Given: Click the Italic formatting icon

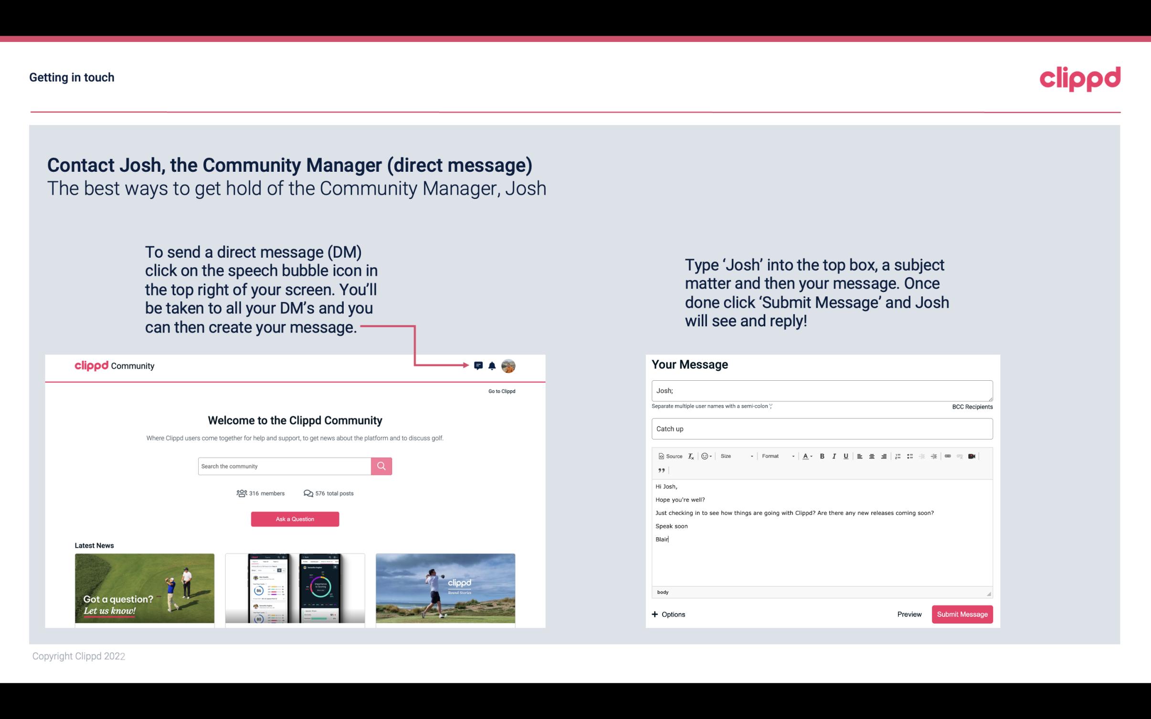Looking at the screenshot, I should (835, 457).
